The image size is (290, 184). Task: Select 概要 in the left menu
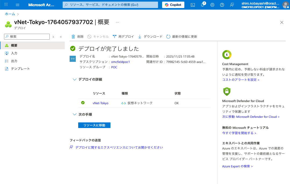pos(32,45)
